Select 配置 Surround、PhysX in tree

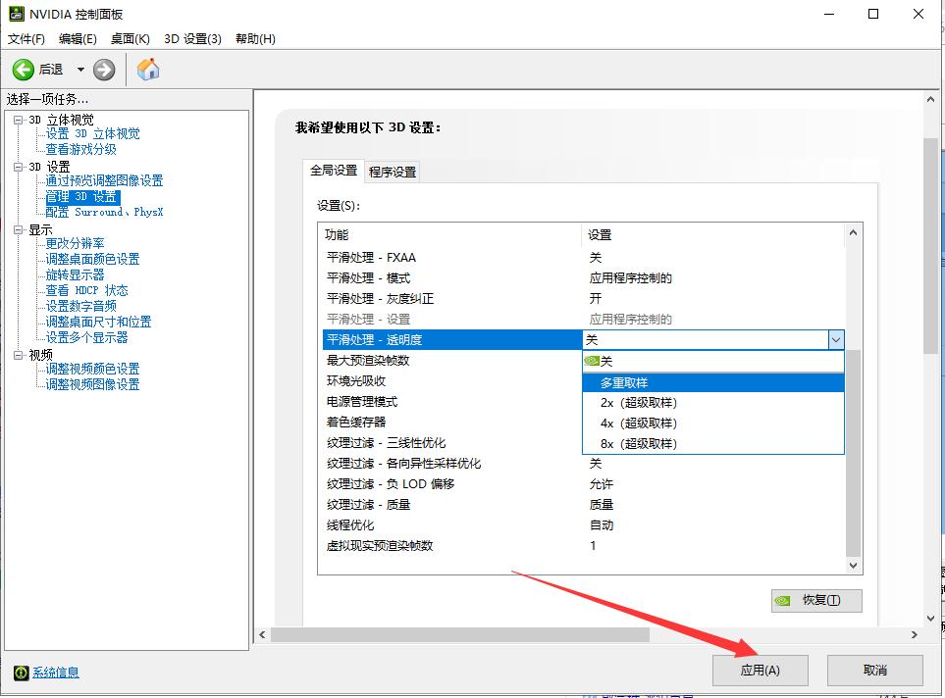(x=104, y=212)
